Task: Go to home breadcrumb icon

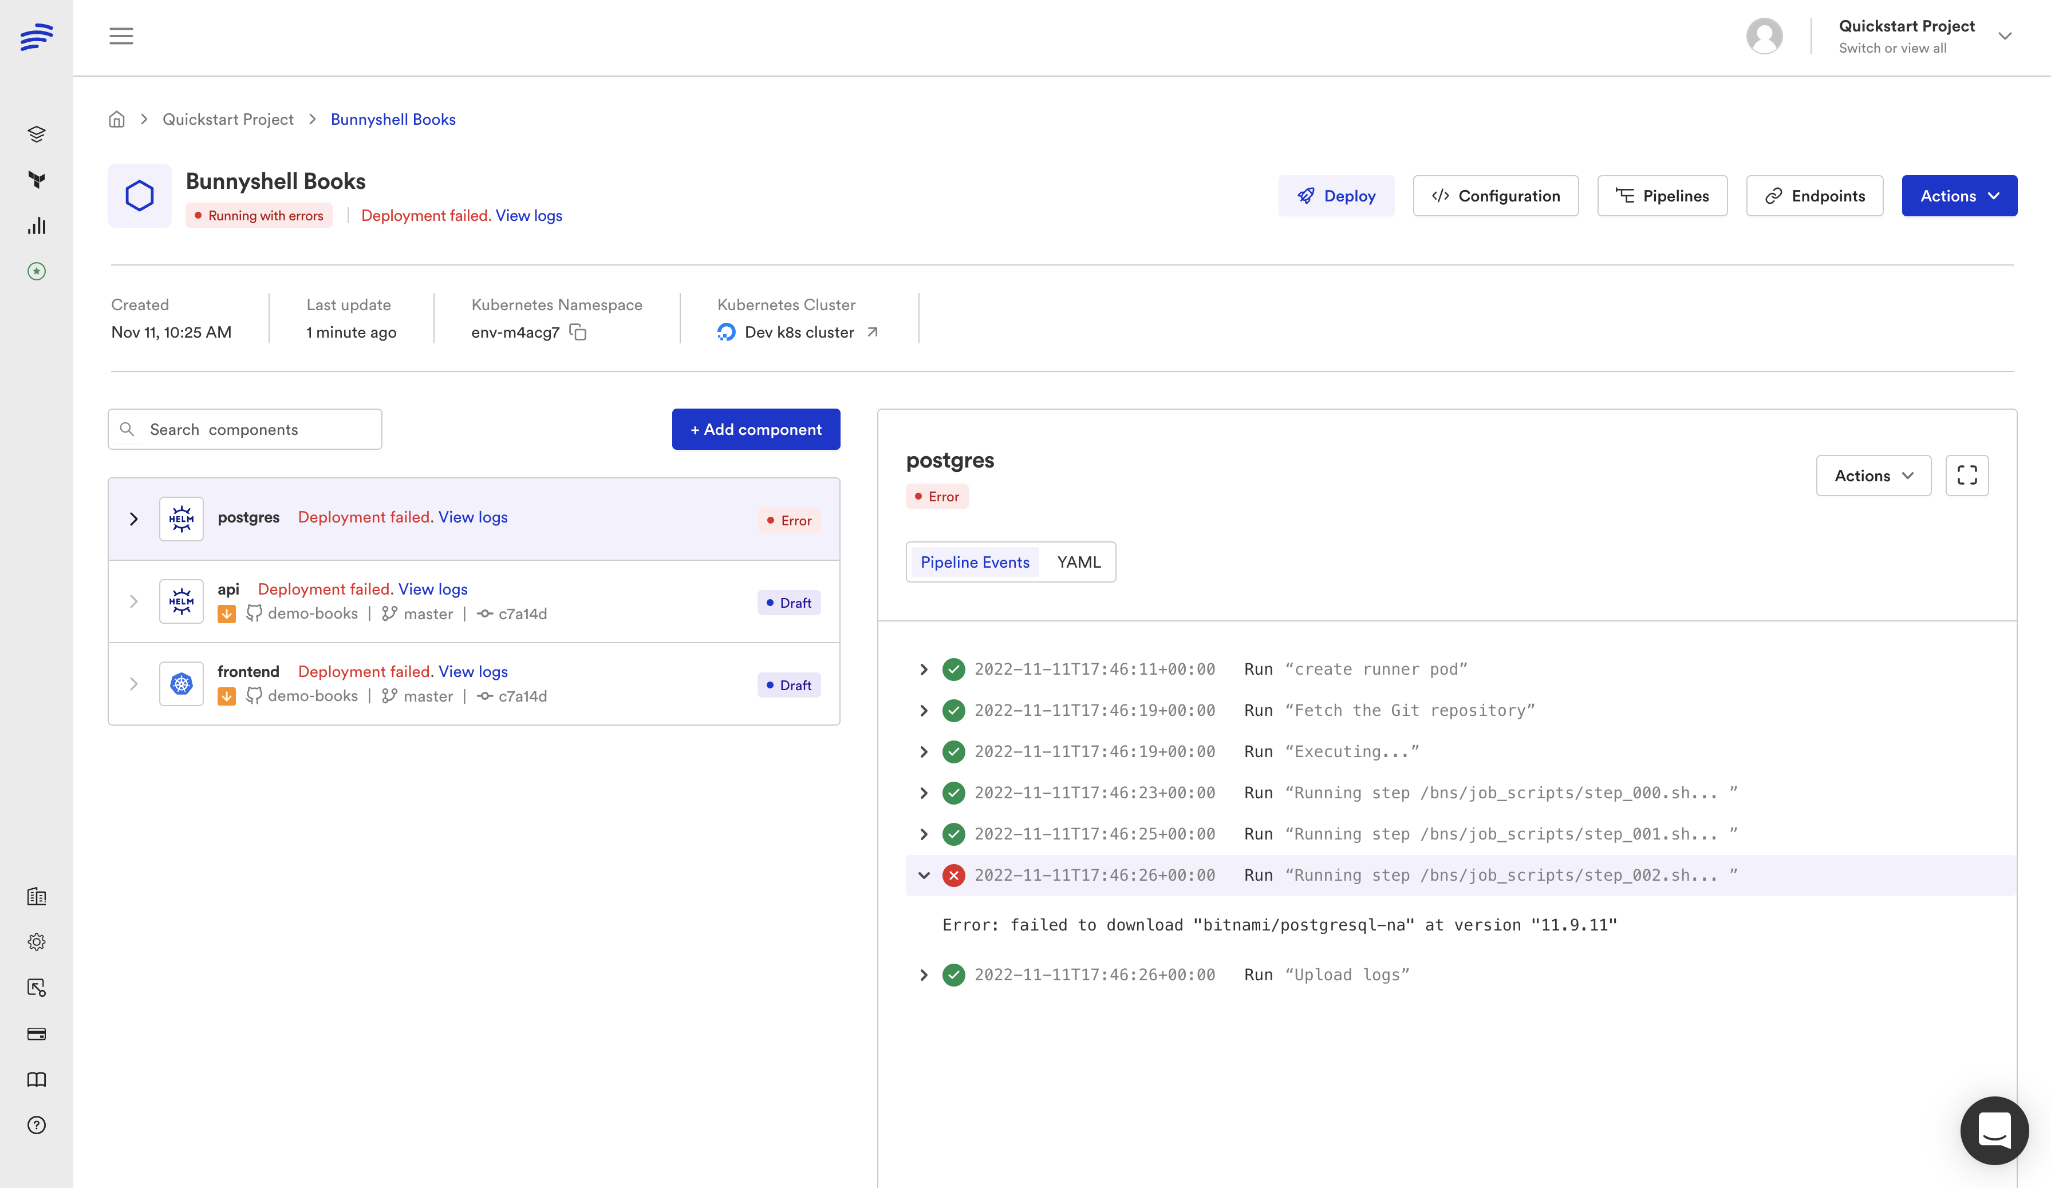Action: (117, 120)
